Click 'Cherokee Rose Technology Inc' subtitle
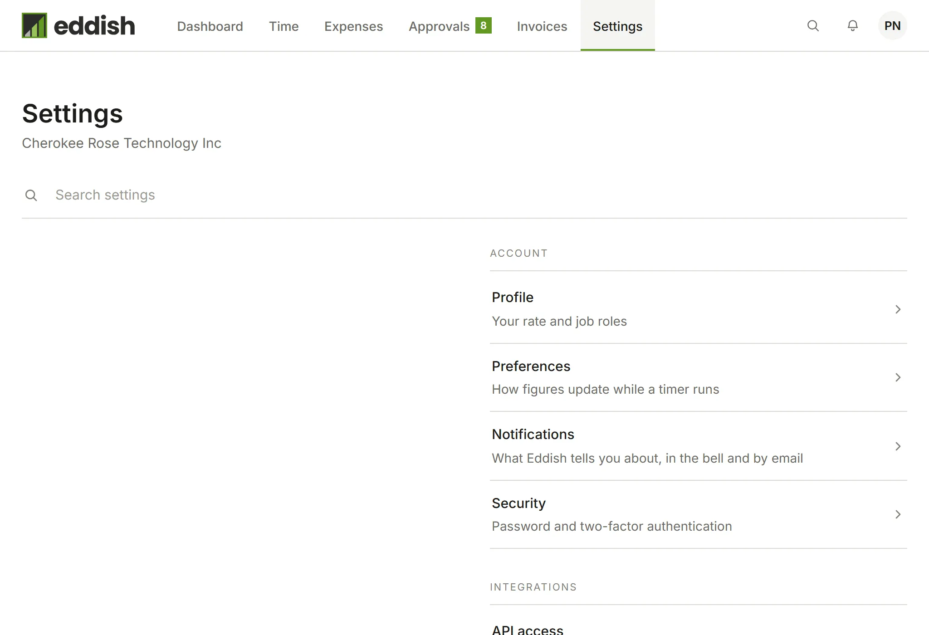Screen dimensions: 929x635 click(x=122, y=143)
